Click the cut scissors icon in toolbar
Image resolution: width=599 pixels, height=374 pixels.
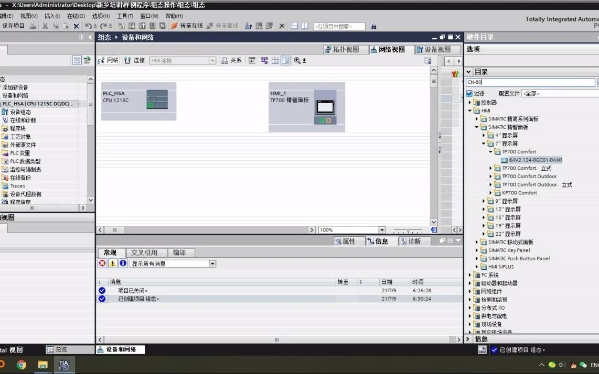tap(45, 26)
